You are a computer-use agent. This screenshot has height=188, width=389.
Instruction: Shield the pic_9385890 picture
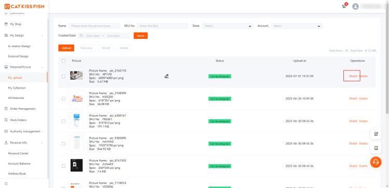353,143
